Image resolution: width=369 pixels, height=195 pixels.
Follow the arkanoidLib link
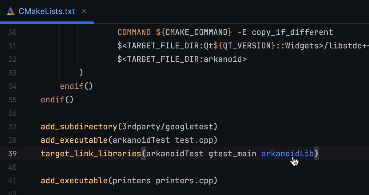[x=287, y=154]
